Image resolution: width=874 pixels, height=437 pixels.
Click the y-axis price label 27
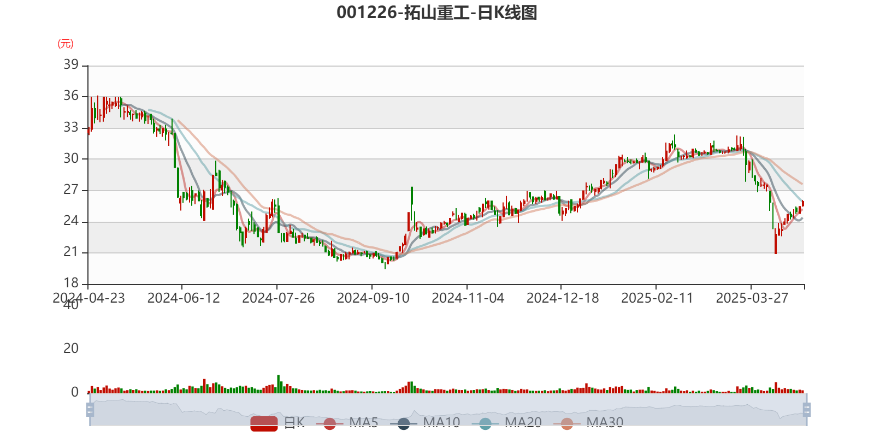pyautogui.click(x=71, y=190)
